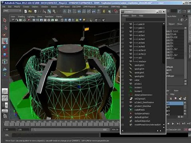Click the red dot icon in viewport toolbar
The width and height of the screenshot is (191, 143).
[29, 20]
